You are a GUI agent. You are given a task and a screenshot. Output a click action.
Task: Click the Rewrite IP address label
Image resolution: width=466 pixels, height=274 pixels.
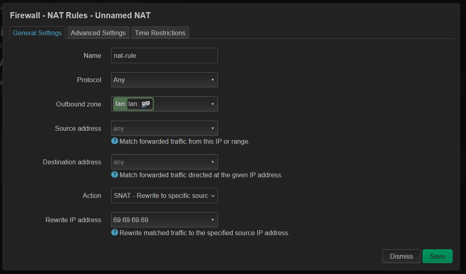73,220
